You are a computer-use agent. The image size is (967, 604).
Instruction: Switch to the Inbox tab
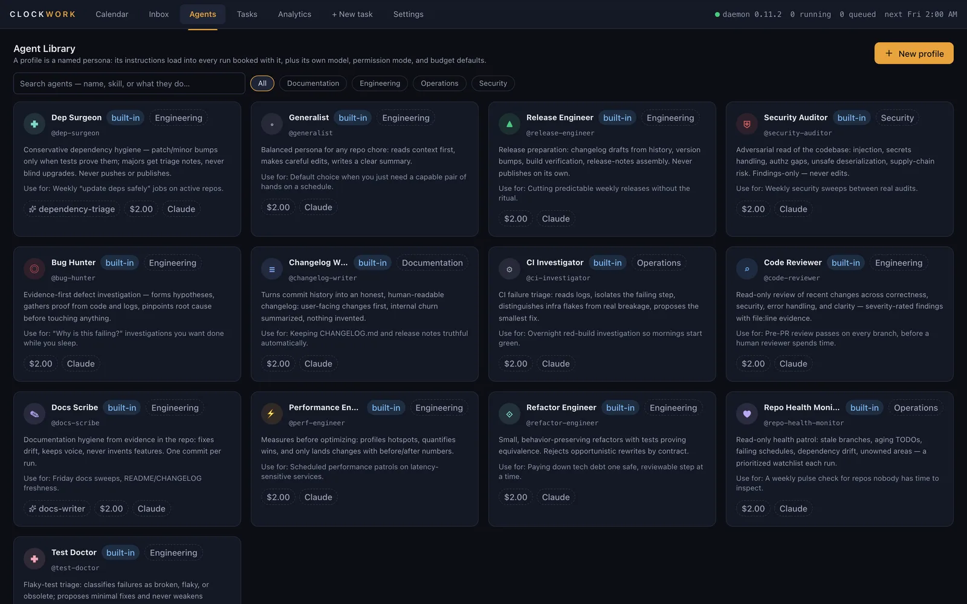[x=159, y=14]
